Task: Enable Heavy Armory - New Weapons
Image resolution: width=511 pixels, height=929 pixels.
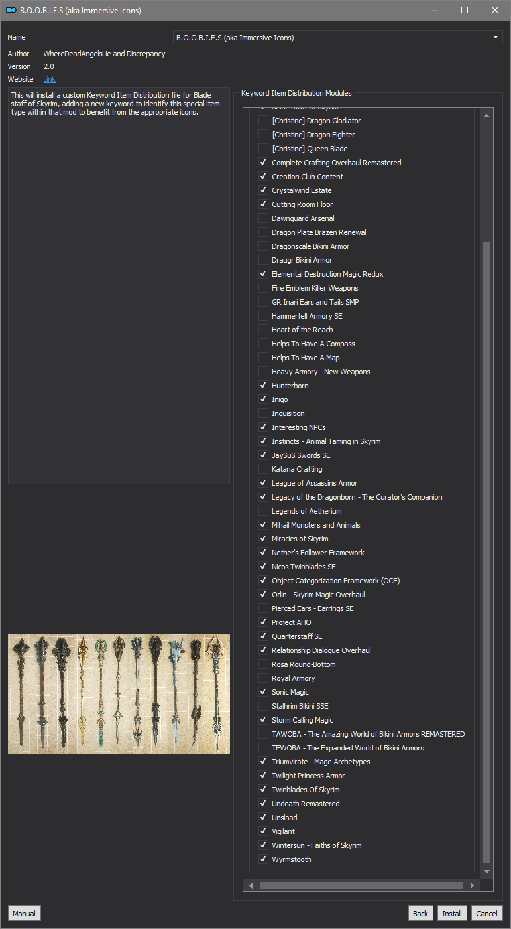Action: (263, 372)
